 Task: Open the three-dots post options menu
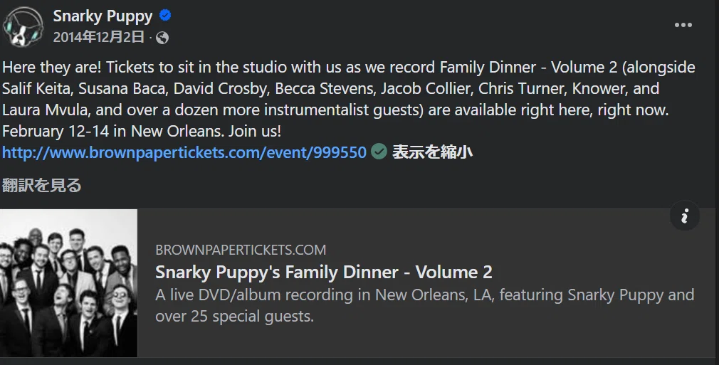point(683,25)
